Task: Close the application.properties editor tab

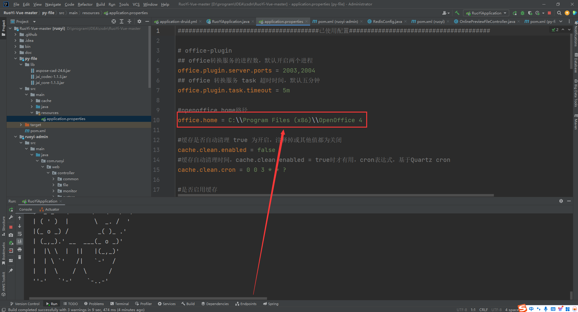Action: click(306, 21)
